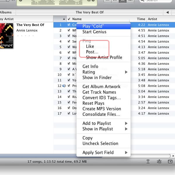
Task: Click track number 16 row
Action: [60, 108]
